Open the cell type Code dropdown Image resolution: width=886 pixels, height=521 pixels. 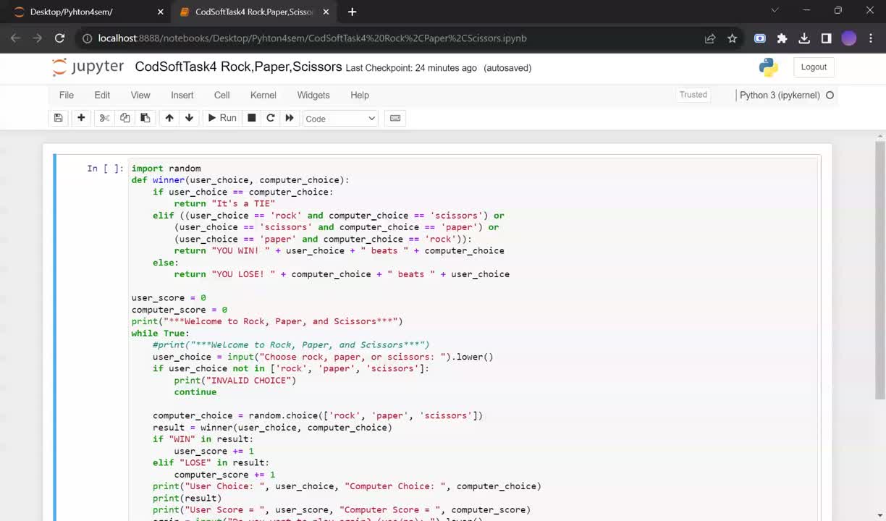coord(340,119)
